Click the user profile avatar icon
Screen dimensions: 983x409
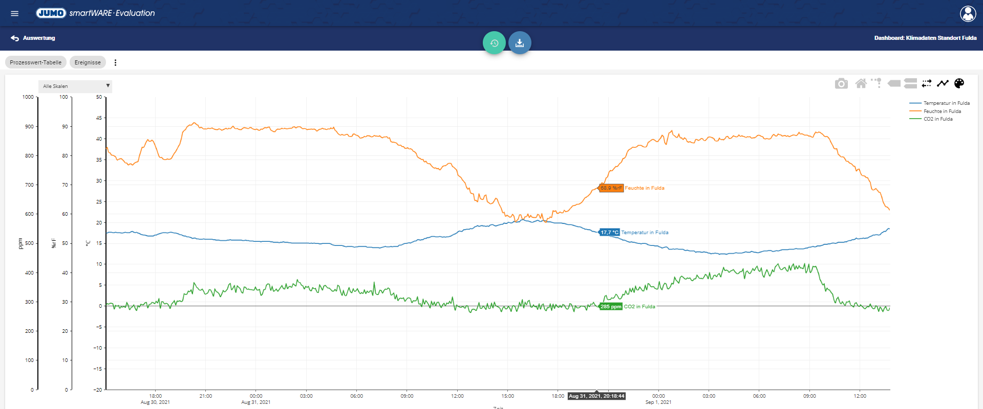pyautogui.click(x=968, y=13)
